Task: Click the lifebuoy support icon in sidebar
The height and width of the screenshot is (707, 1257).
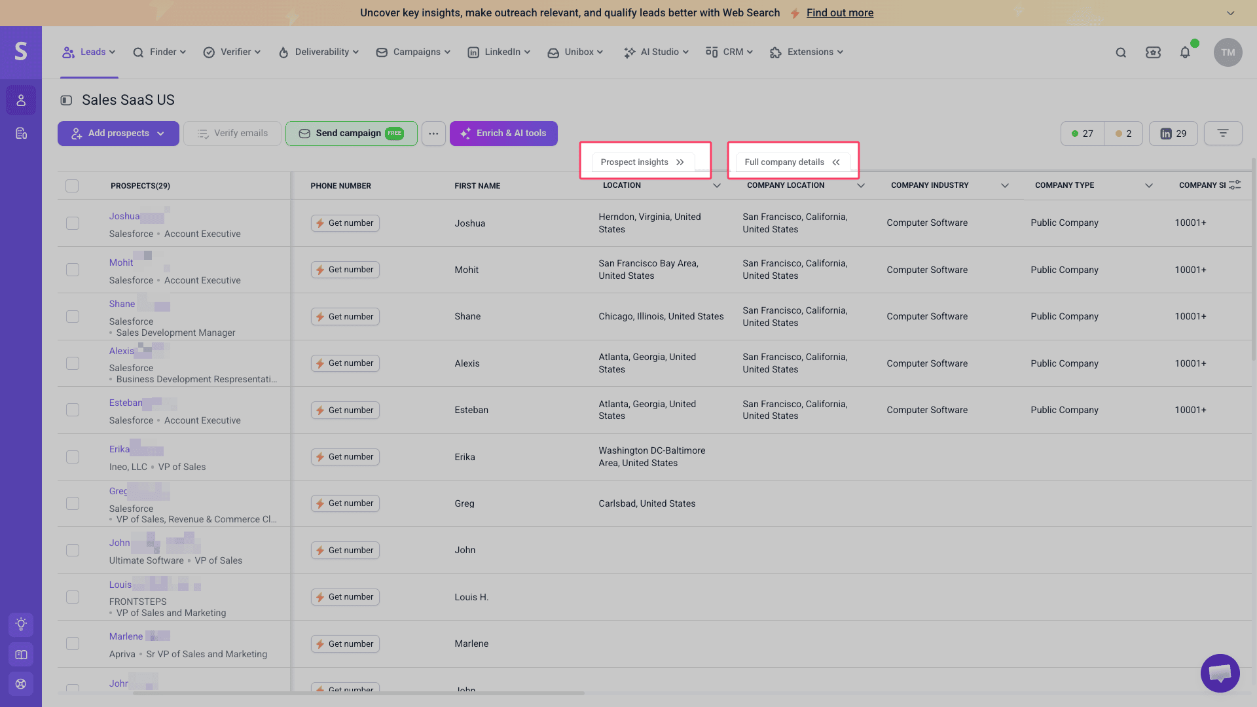Action: pos(21,684)
